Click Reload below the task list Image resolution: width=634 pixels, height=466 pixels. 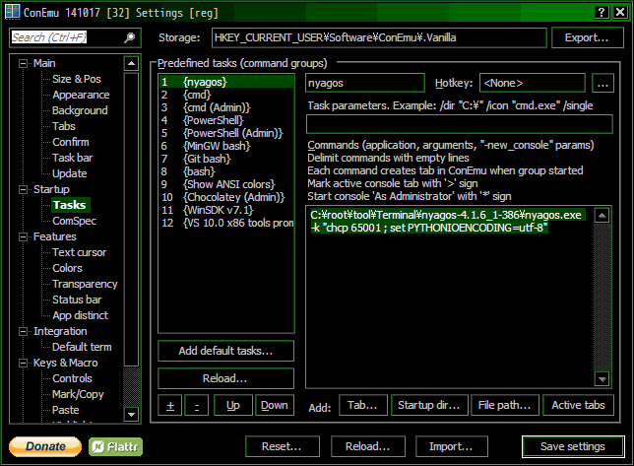pyautogui.click(x=225, y=378)
